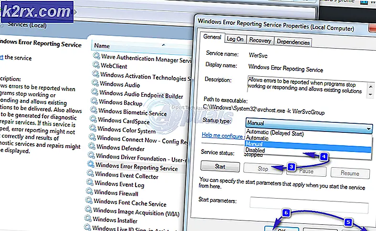The height and width of the screenshot is (231, 376).
Task: Open the Help me configure link
Action: (x=223, y=135)
